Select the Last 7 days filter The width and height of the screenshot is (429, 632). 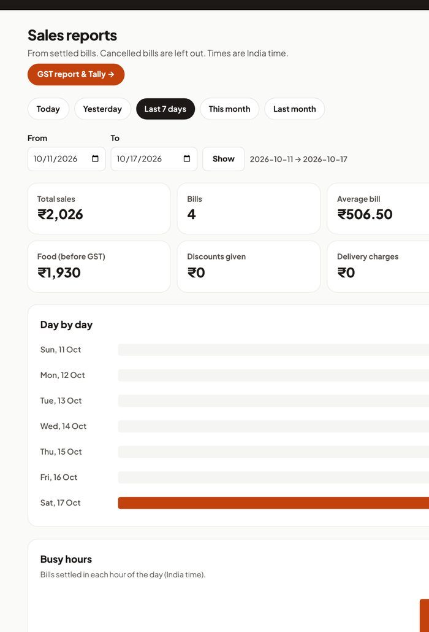tap(165, 109)
